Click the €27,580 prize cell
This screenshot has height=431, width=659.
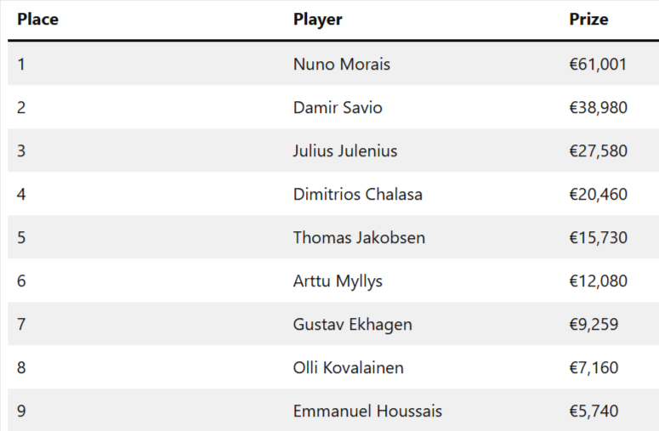[598, 150]
